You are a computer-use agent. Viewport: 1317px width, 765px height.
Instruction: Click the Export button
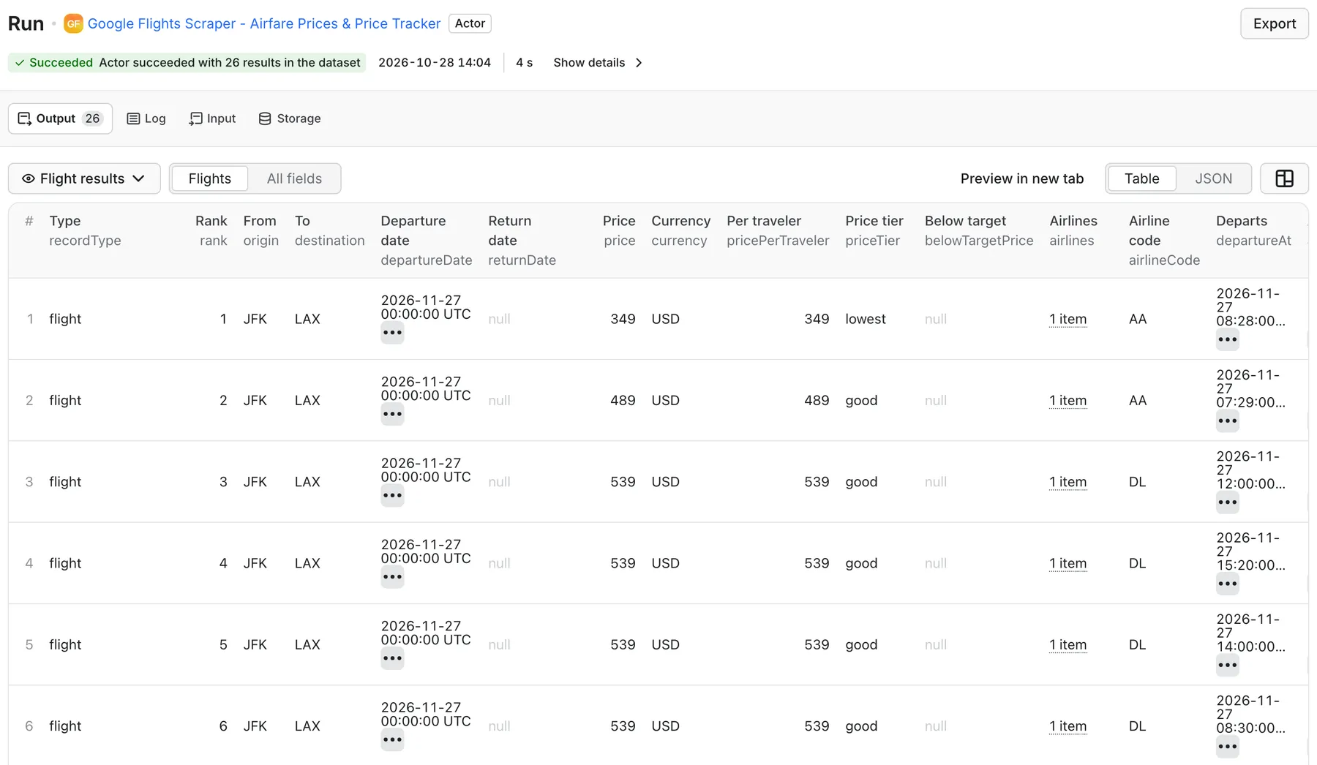point(1274,23)
